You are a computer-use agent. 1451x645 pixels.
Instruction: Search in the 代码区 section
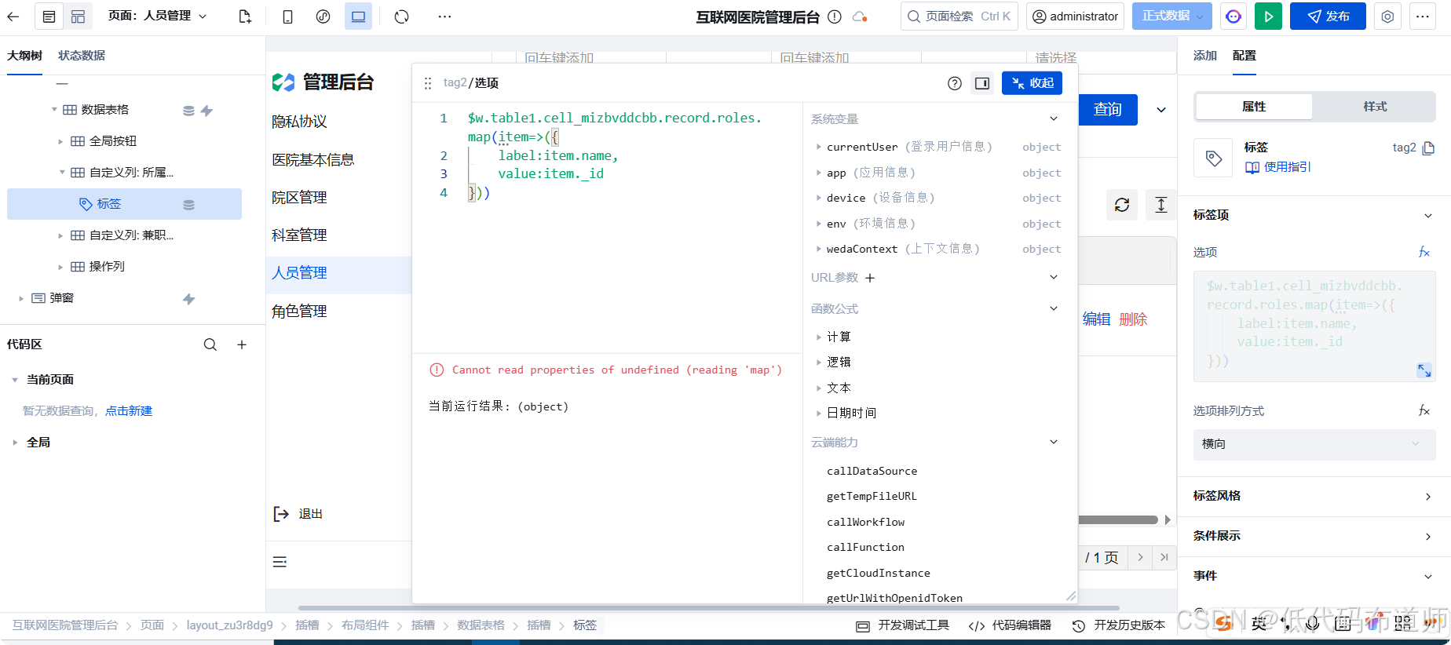210,344
